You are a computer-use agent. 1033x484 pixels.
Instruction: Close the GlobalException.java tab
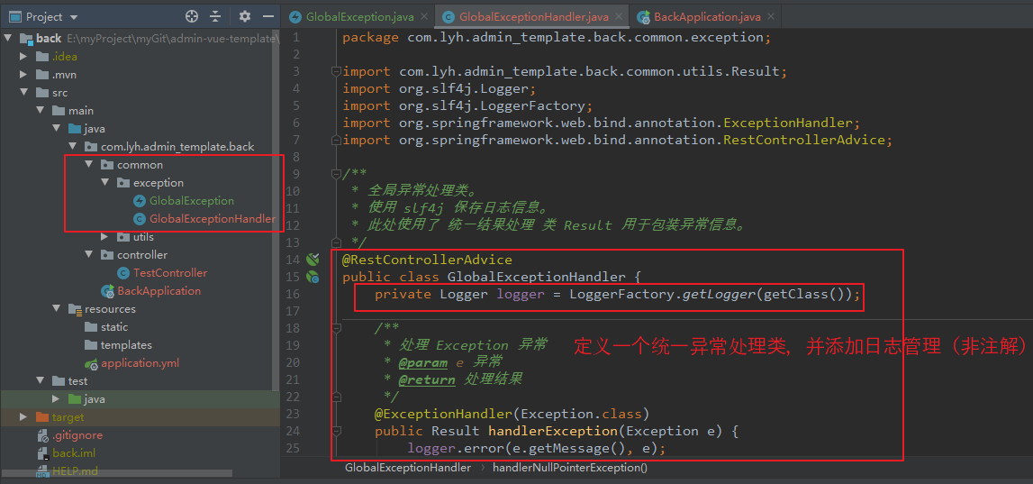pyautogui.click(x=423, y=17)
